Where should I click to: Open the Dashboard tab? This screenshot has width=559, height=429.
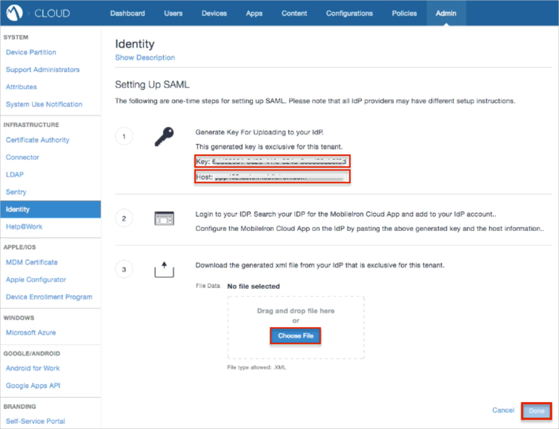(x=128, y=13)
